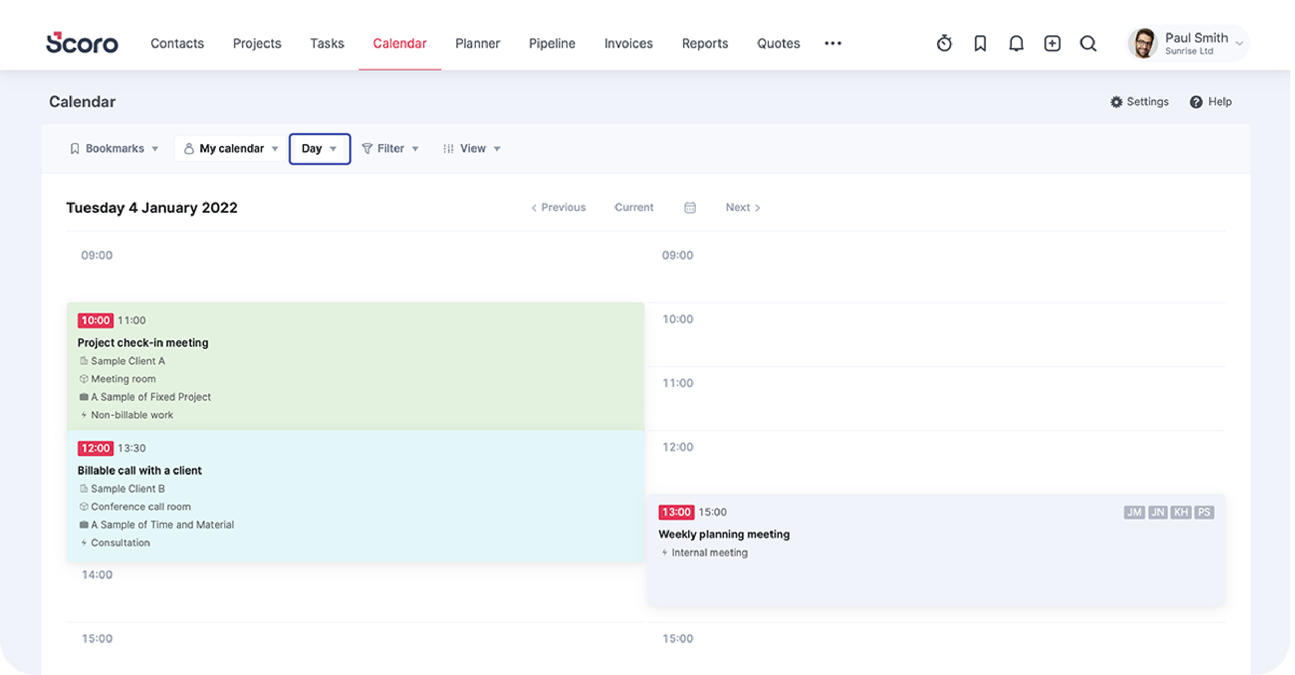This screenshot has width=1295, height=675.
Task: Click the Scoro logo
Action: click(x=82, y=43)
